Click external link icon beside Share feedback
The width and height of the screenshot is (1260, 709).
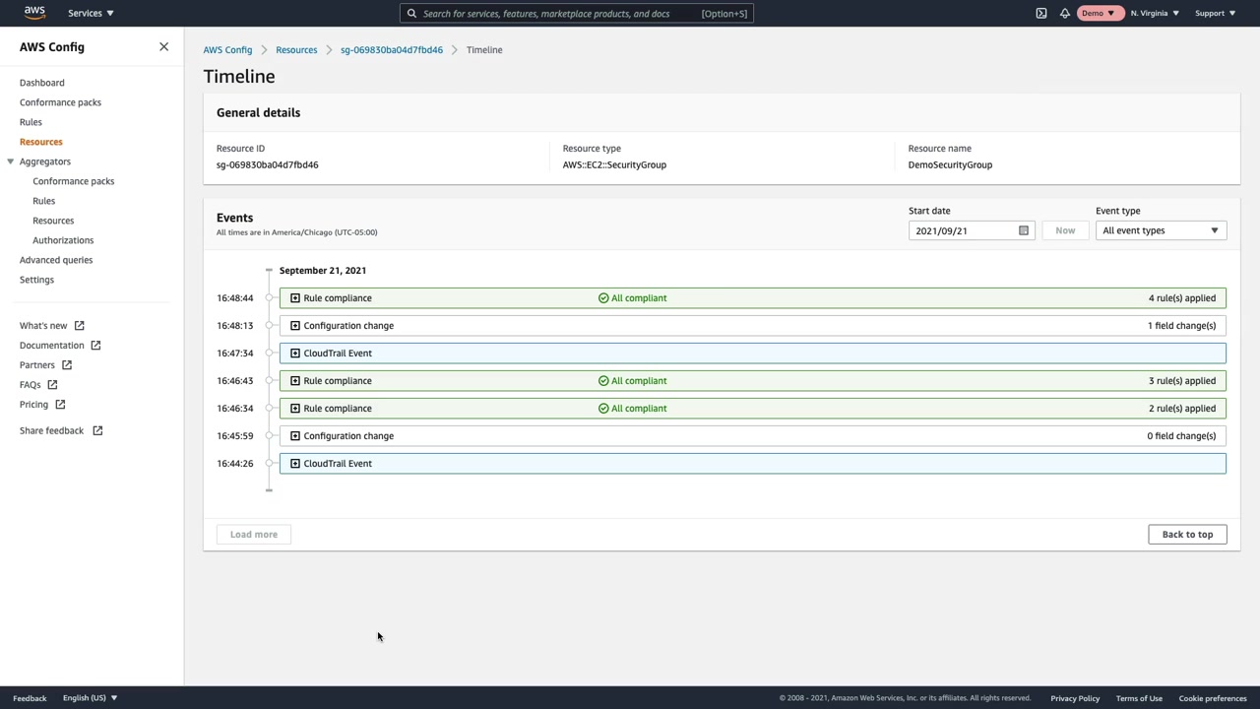pos(97,430)
